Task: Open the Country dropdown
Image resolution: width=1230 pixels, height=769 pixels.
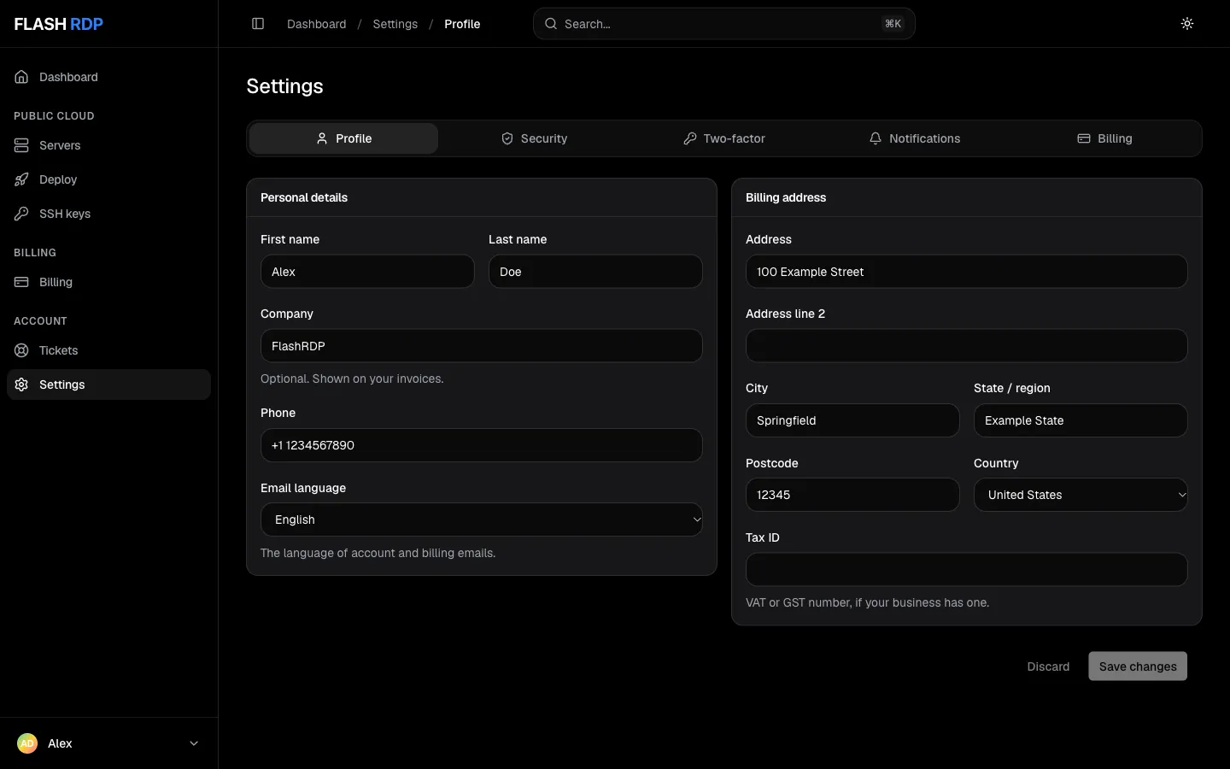Action: 1081,495
